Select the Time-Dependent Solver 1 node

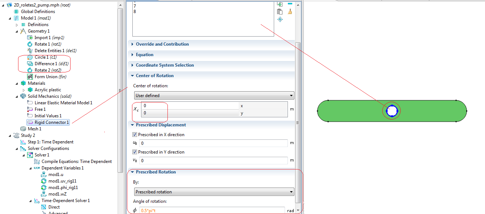point(66,201)
